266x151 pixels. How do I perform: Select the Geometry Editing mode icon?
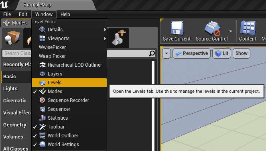coord(119,38)
